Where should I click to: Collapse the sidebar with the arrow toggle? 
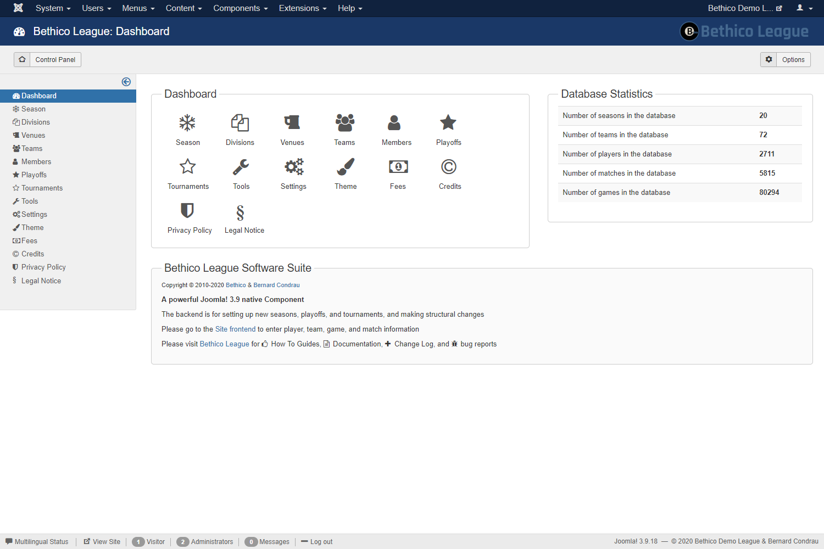(126, 82)
